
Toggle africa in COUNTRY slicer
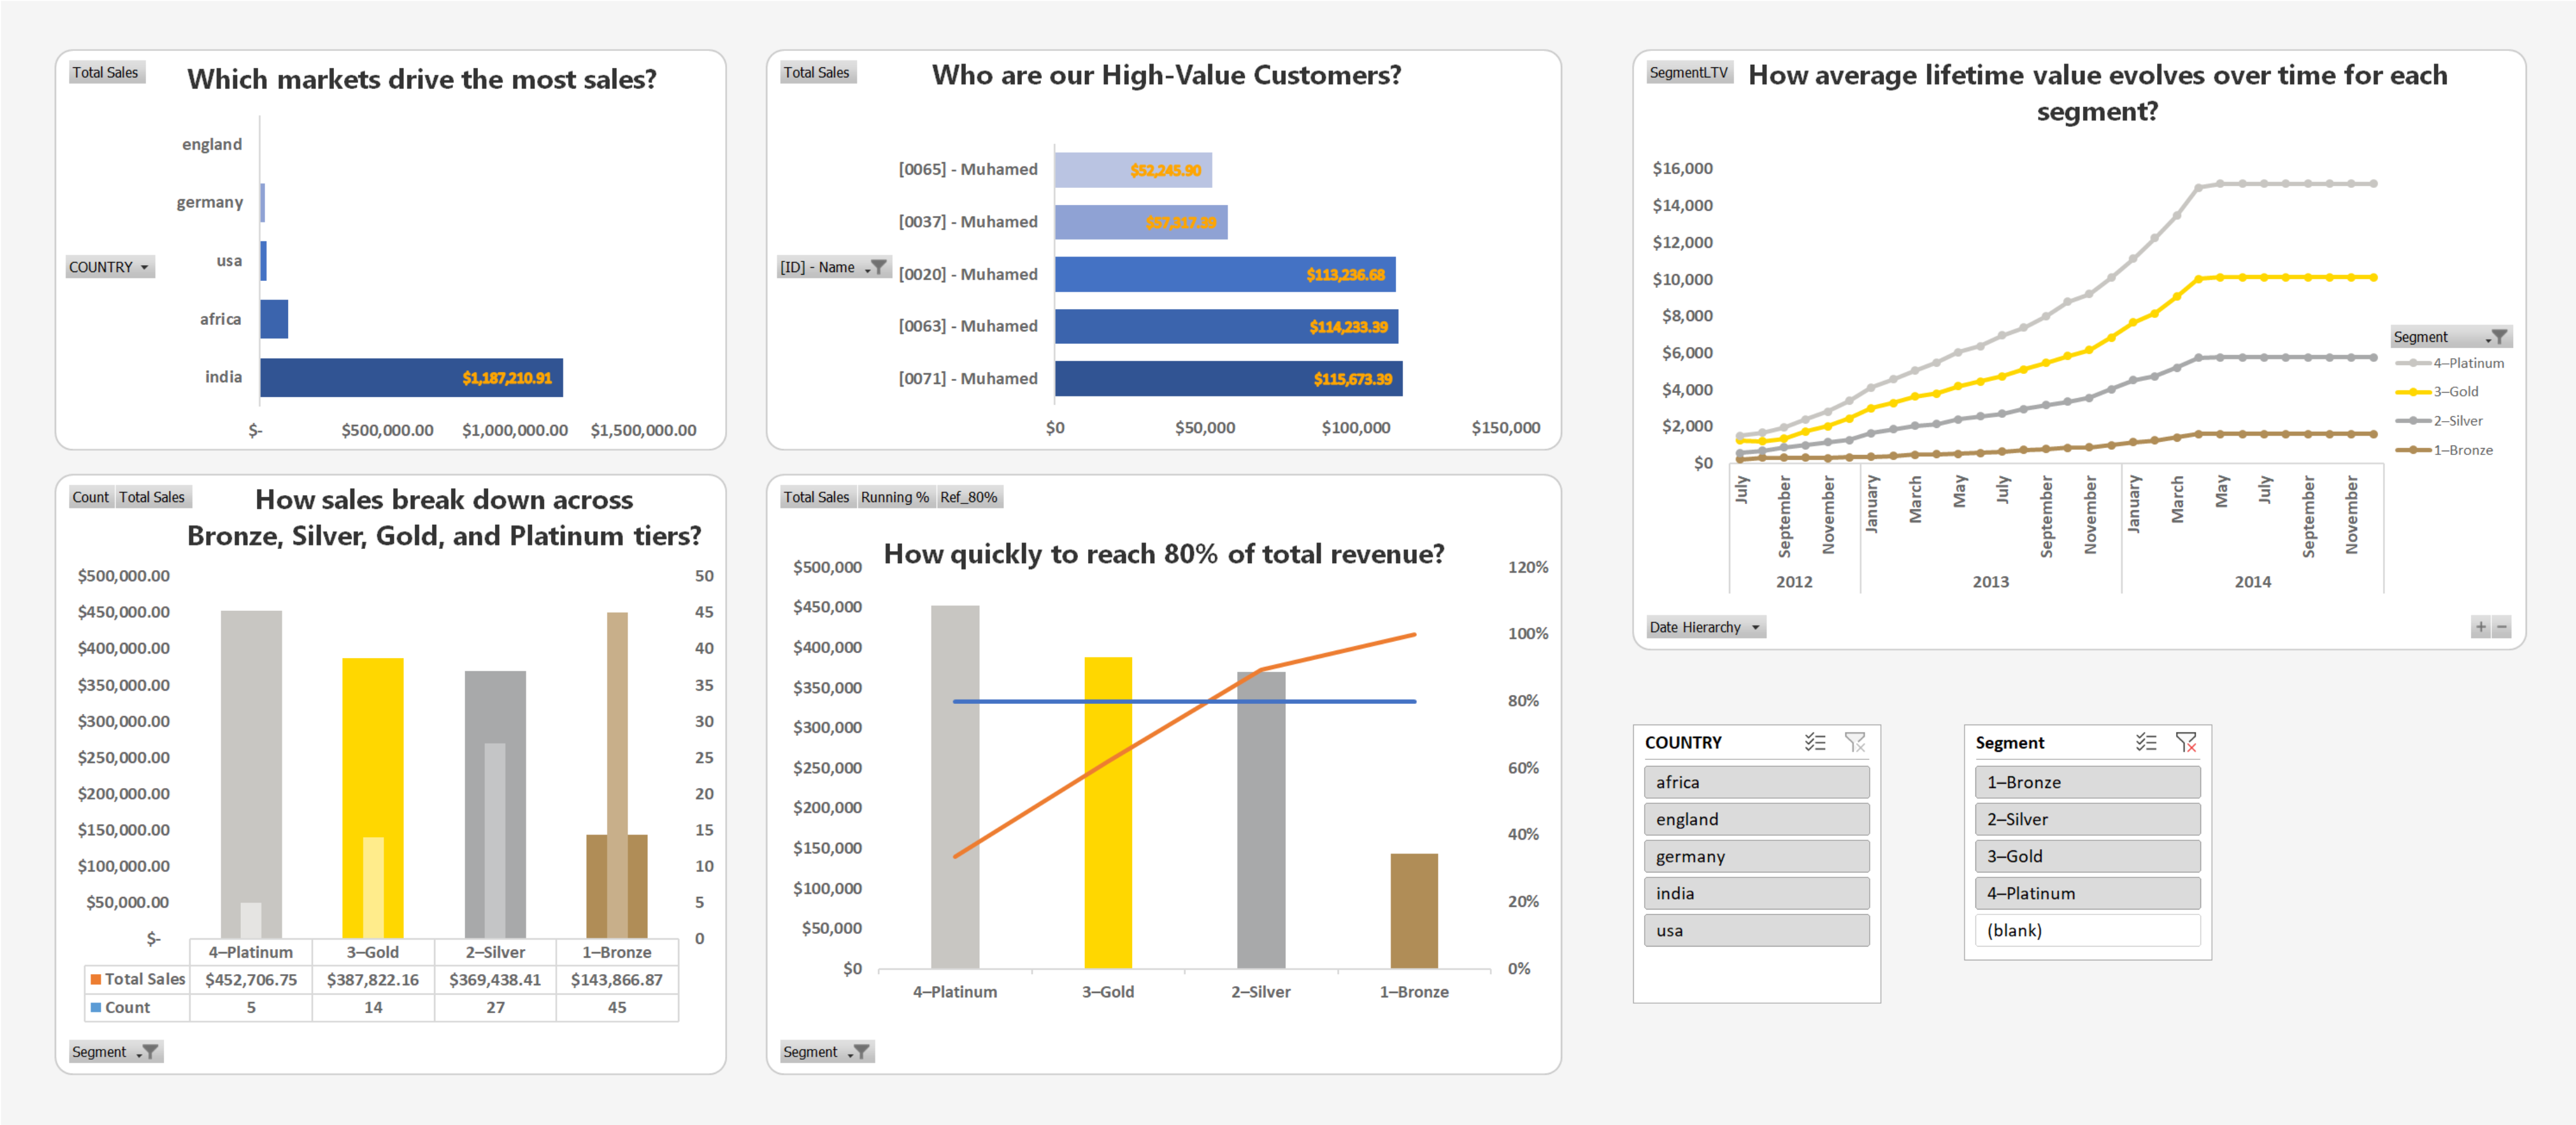click(1756, 782)
